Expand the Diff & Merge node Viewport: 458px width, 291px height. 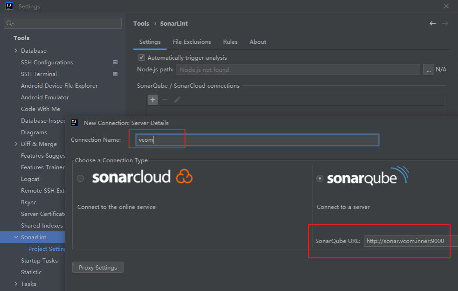16,144
